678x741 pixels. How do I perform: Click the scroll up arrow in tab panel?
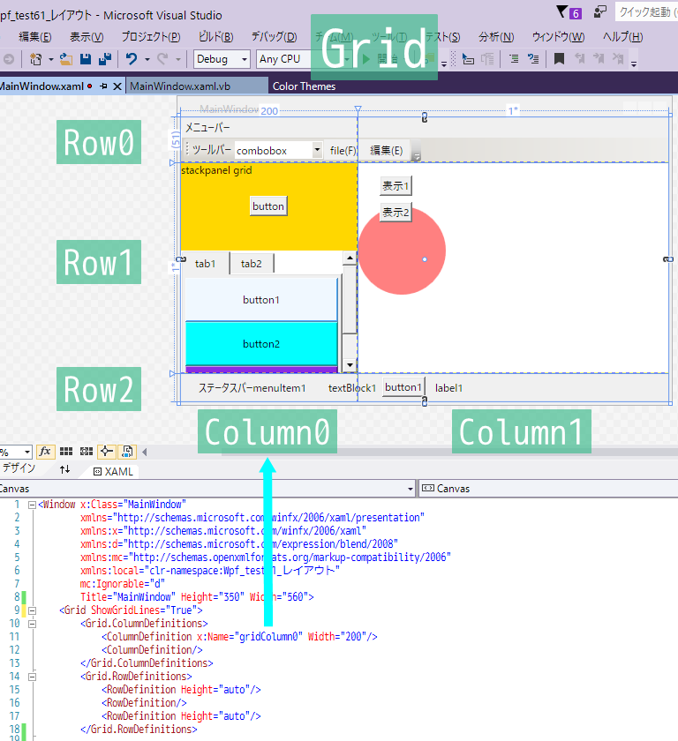pos(350,258)
